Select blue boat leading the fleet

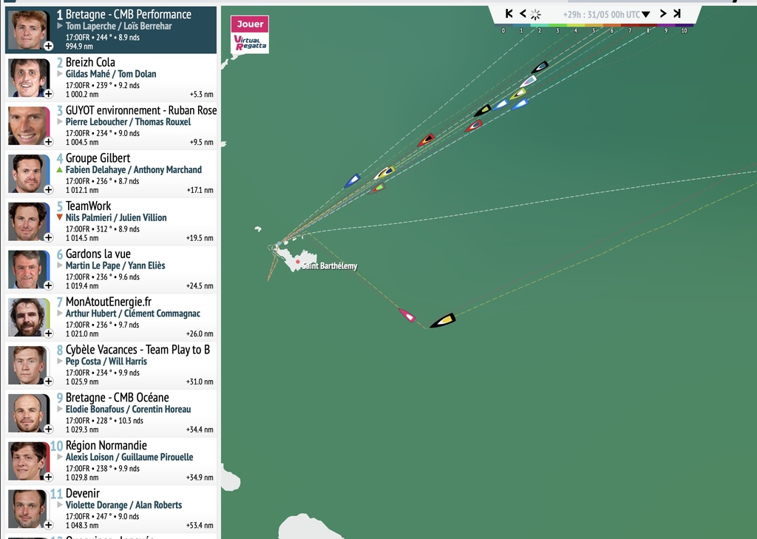tap(353, 180)
